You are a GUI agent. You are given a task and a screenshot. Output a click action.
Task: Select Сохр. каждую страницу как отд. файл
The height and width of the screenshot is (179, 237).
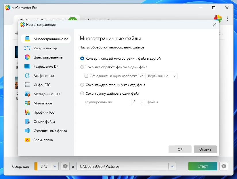82,85
